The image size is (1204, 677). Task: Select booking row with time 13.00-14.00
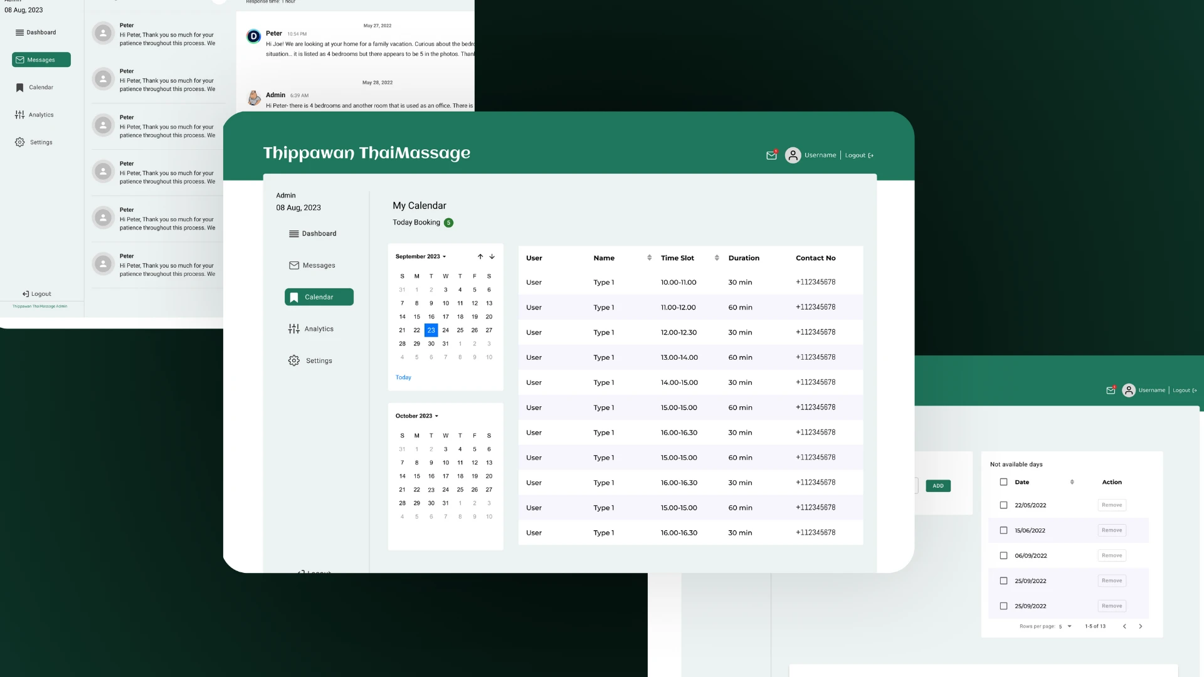click(x=690, y=357)
